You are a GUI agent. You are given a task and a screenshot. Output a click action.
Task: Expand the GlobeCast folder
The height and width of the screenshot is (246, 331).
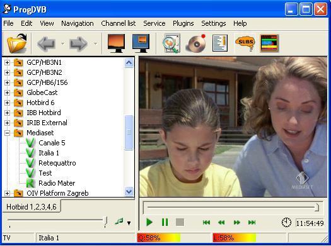coord(7,92)
